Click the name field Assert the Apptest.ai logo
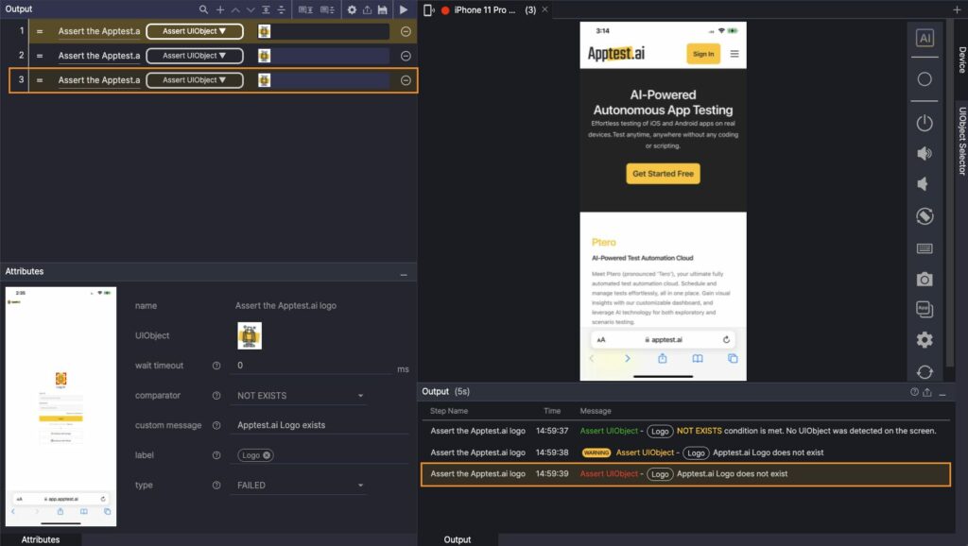 (285, 306)
